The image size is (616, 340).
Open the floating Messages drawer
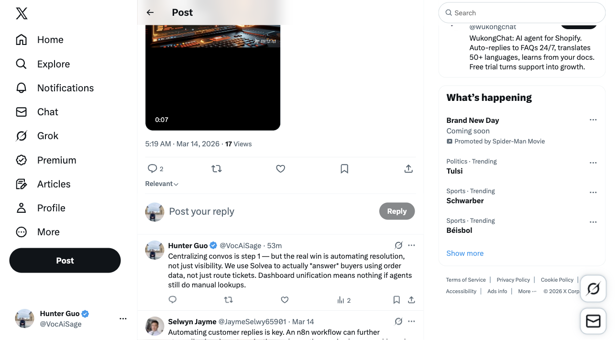[x=593, y=321]
